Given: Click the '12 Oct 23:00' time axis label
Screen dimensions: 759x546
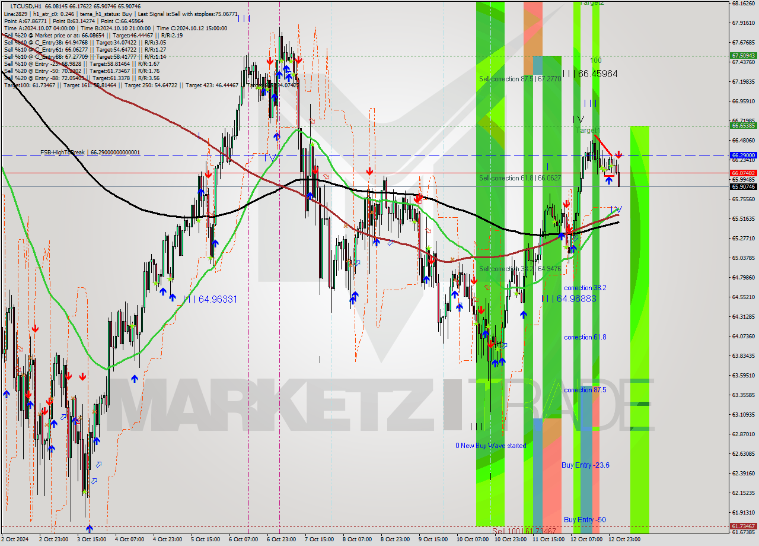Looking at the screenshot, I should pos(624,539).
